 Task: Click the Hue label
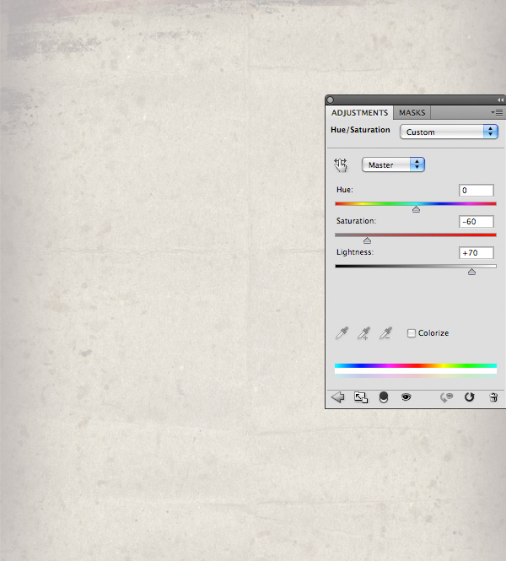[345, 190]
